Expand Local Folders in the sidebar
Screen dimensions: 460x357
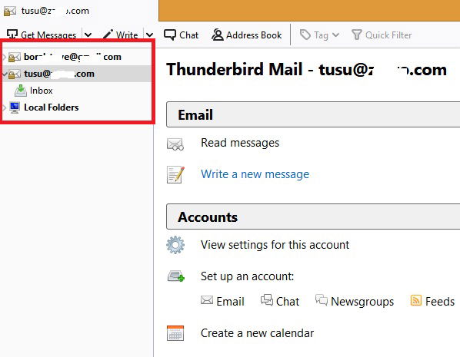pos(4,107)
